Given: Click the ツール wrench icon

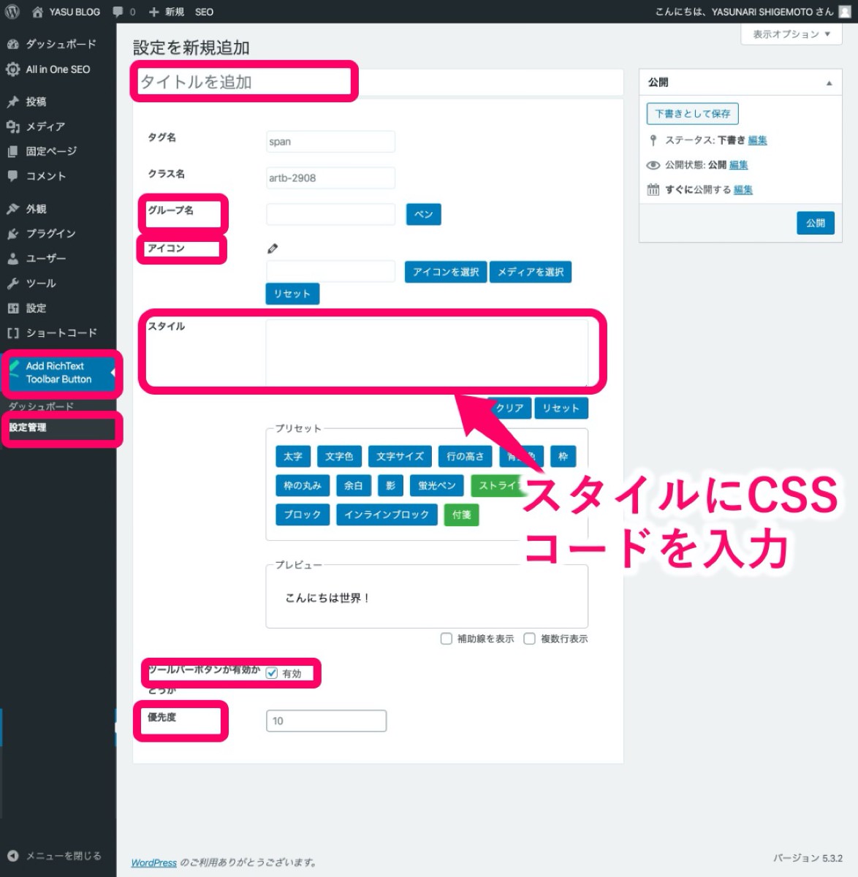Looking at the screenshot, I should coord(12,284).
